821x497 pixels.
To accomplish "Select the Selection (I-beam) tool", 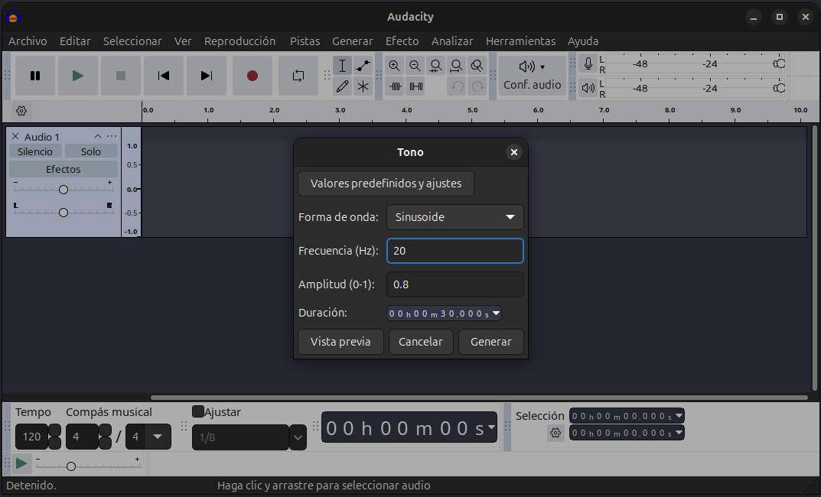I will coord(342,66).
